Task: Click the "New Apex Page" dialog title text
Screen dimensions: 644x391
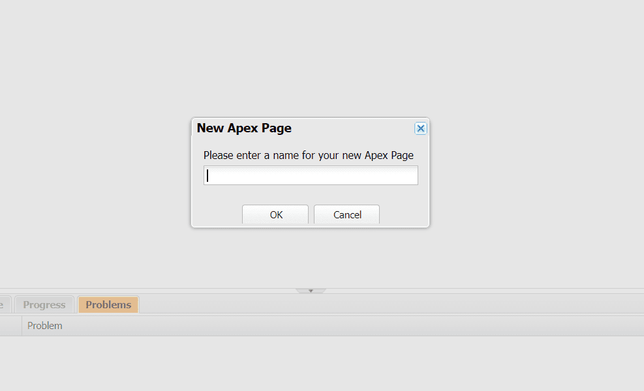Action: (244, 128)
